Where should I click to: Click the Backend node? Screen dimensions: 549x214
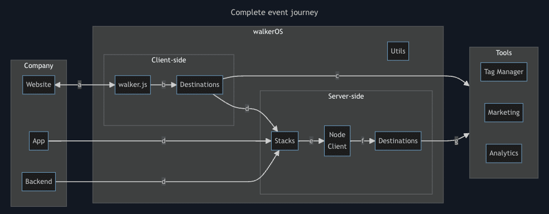coord(38,182)
